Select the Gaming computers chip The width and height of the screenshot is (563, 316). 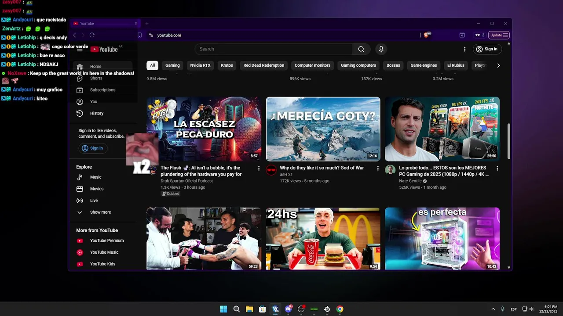pos(358,65)
